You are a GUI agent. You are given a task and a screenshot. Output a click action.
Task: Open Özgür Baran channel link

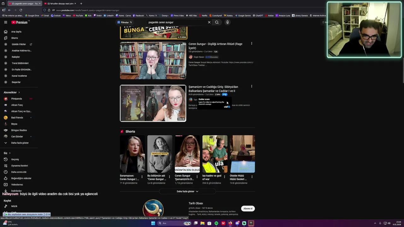[199, 57]
